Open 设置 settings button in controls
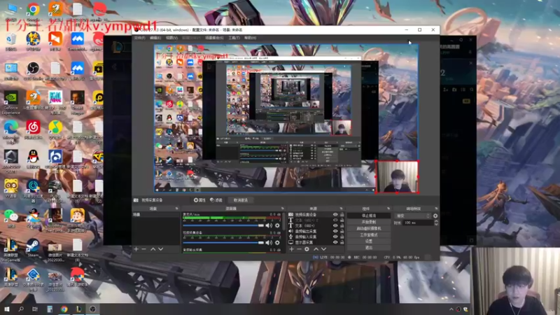This screenshot has width=560, height=315. 369,241
